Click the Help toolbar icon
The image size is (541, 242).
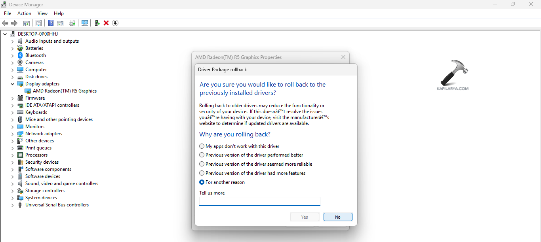click(51, 23)
